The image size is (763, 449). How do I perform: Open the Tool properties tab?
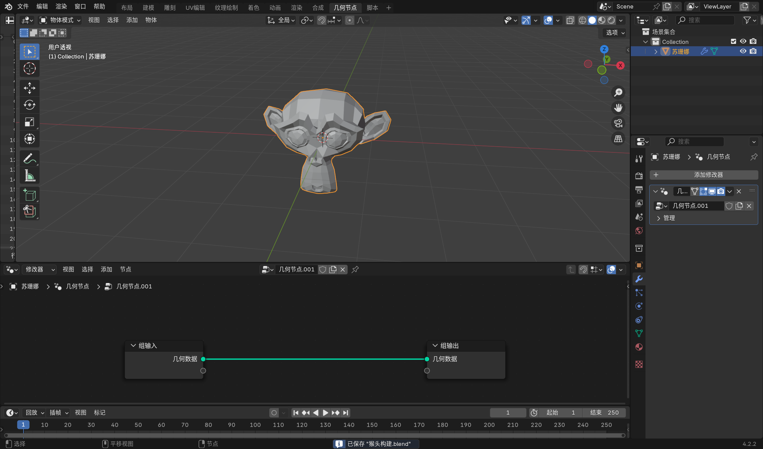(639, 159)
